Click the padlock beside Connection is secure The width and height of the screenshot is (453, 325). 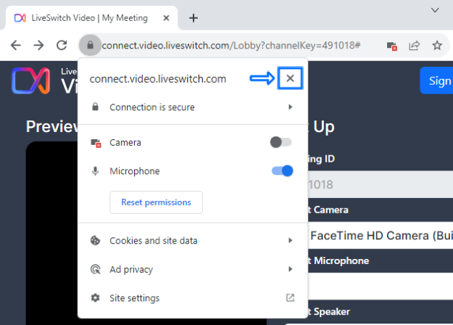click(x=95, y=107)
